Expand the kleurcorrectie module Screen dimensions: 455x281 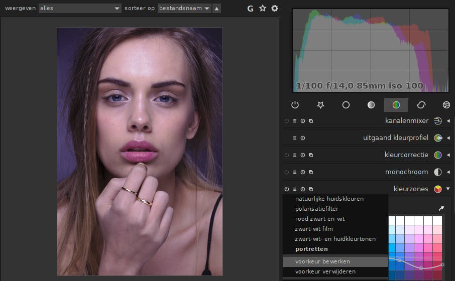click(448, 155)
